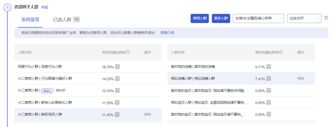Image resolution: width=331 pixels, height=127 pixels.
Task: Open filter icon in 测试宝贝请不要拍 row
Action: pos(268,115)
